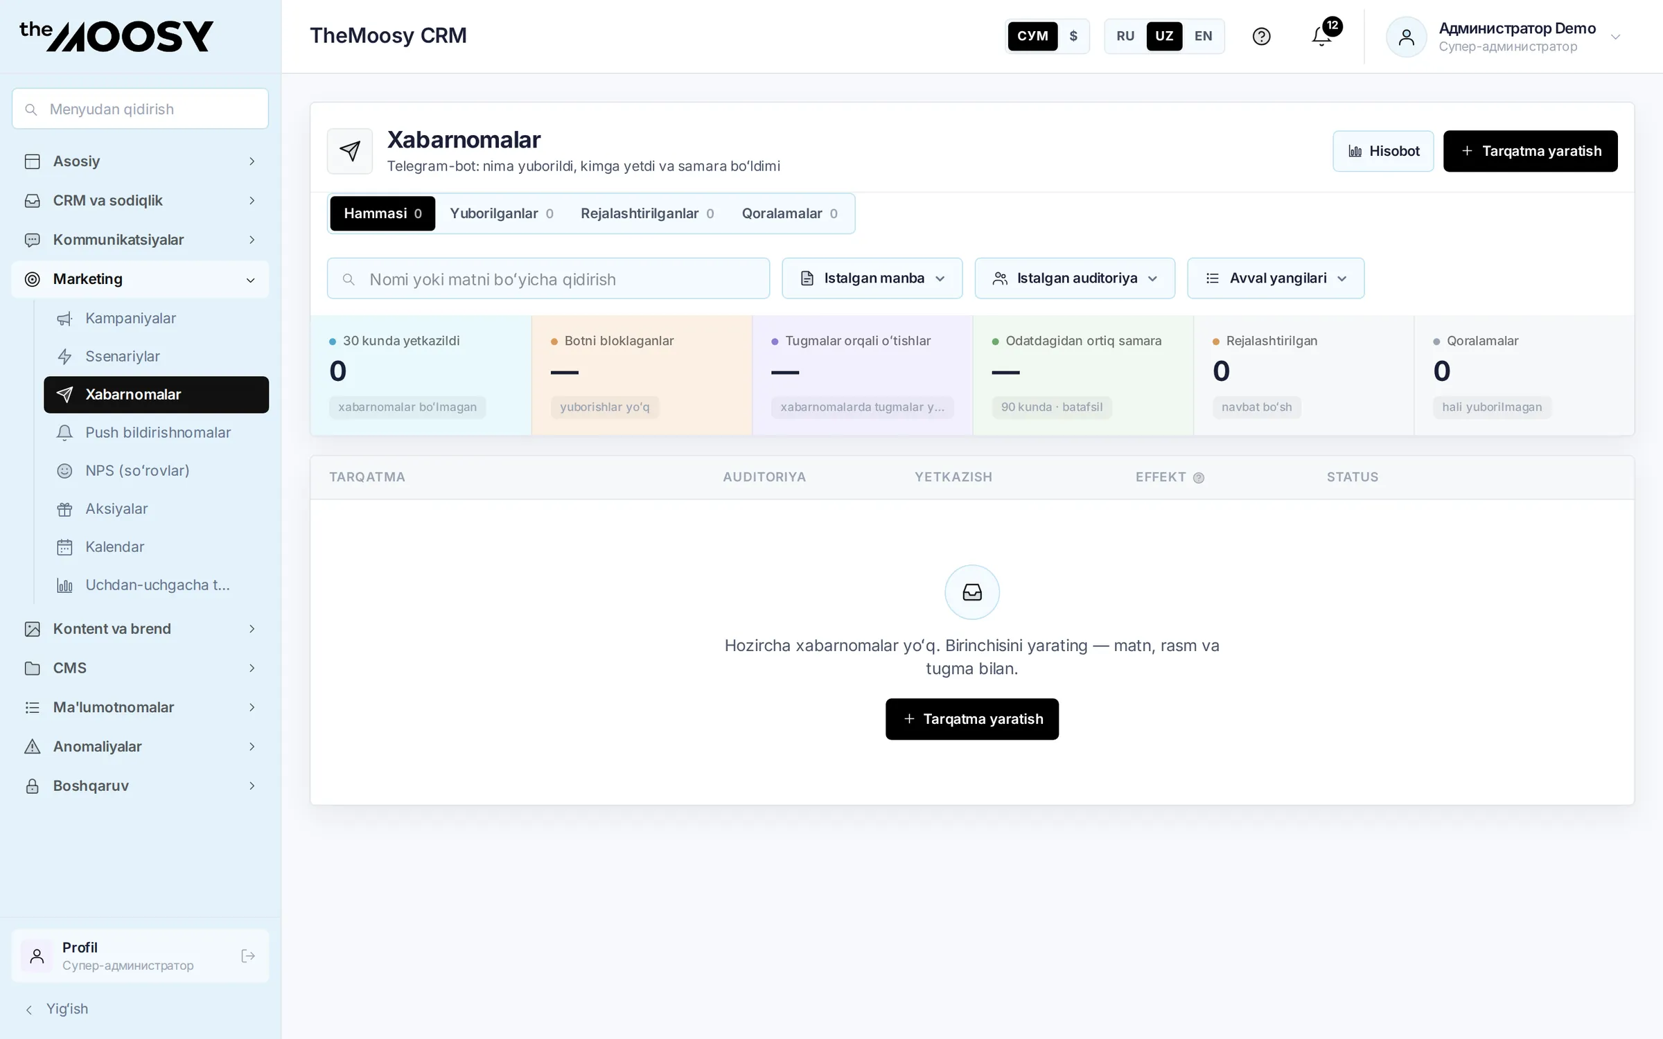Viewport: 1663px width, 1039px height.
Task: Select the Qoralamalar tab
Action: 790,213
